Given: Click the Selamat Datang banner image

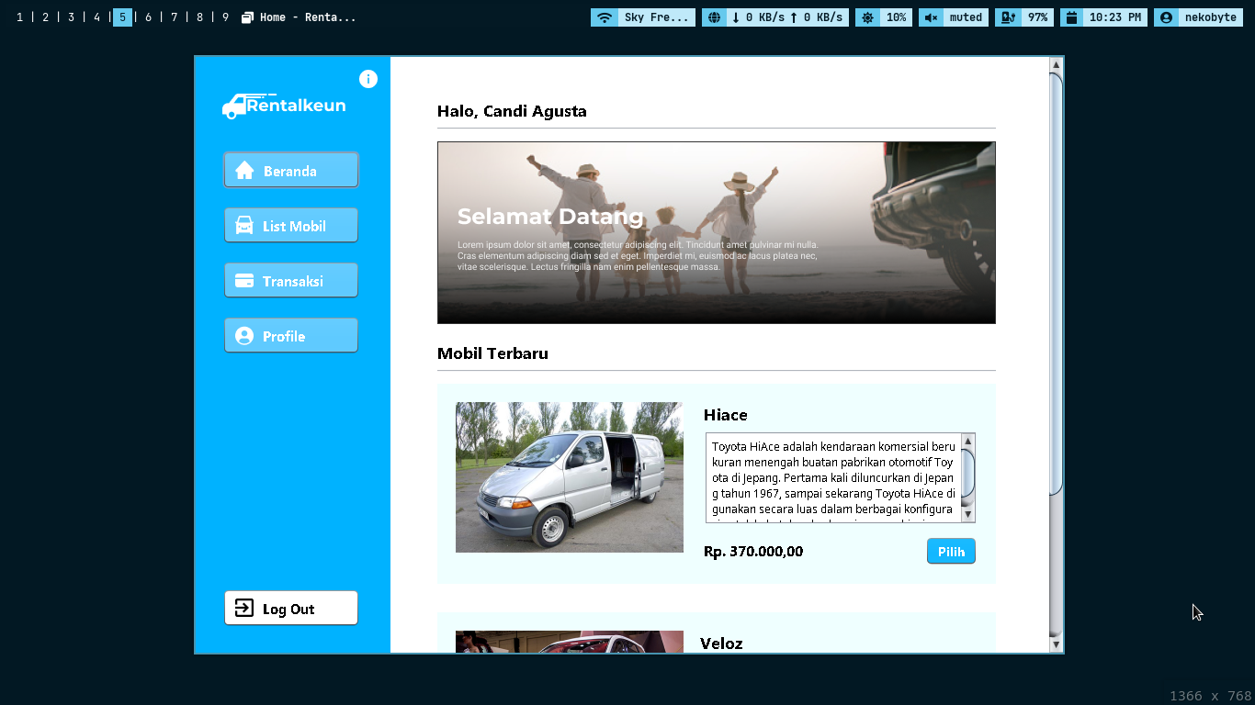Looking at the screenshot, I should click(x=716, y=232).
